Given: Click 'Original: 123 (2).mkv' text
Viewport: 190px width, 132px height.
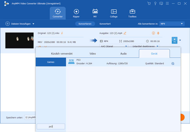Looking at the screenshot, I should [x=48, y=33].
